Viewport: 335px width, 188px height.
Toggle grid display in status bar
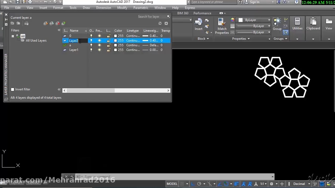pos(182,184)
